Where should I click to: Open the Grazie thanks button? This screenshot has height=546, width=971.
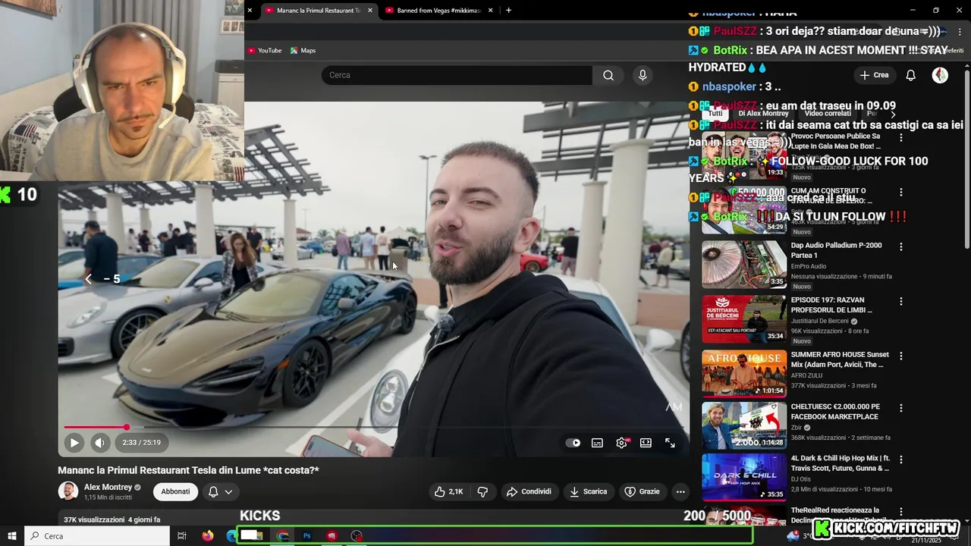coord(642,491)
